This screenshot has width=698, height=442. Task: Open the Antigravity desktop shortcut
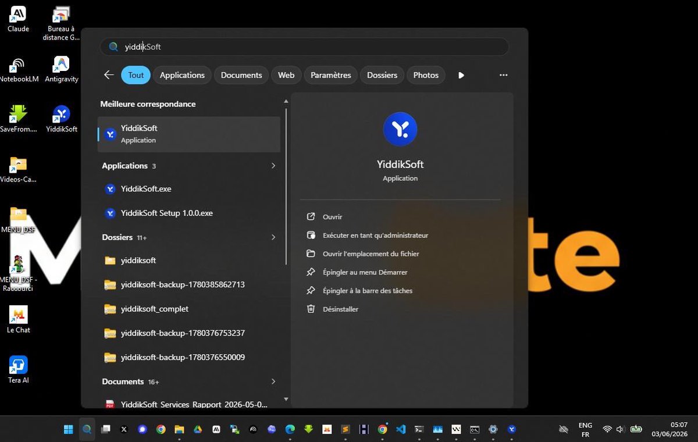tap(61, 70)
